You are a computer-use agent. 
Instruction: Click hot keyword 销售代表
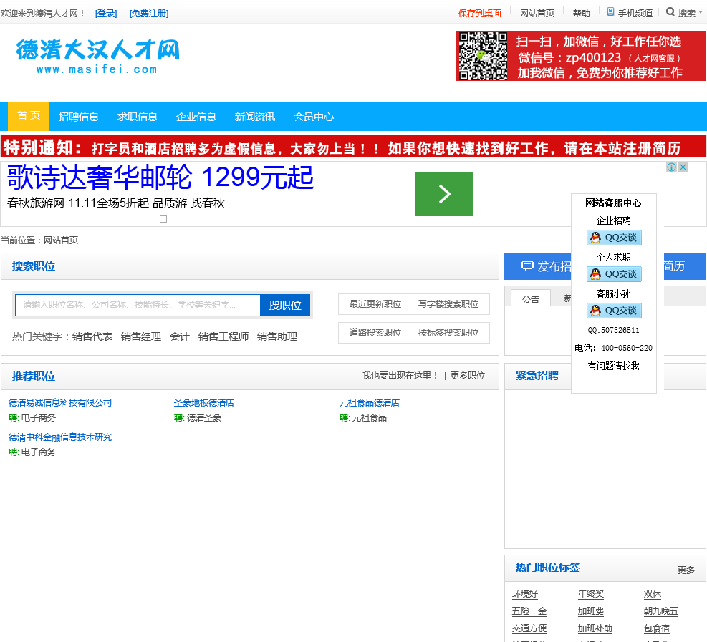tap(92, 336)
